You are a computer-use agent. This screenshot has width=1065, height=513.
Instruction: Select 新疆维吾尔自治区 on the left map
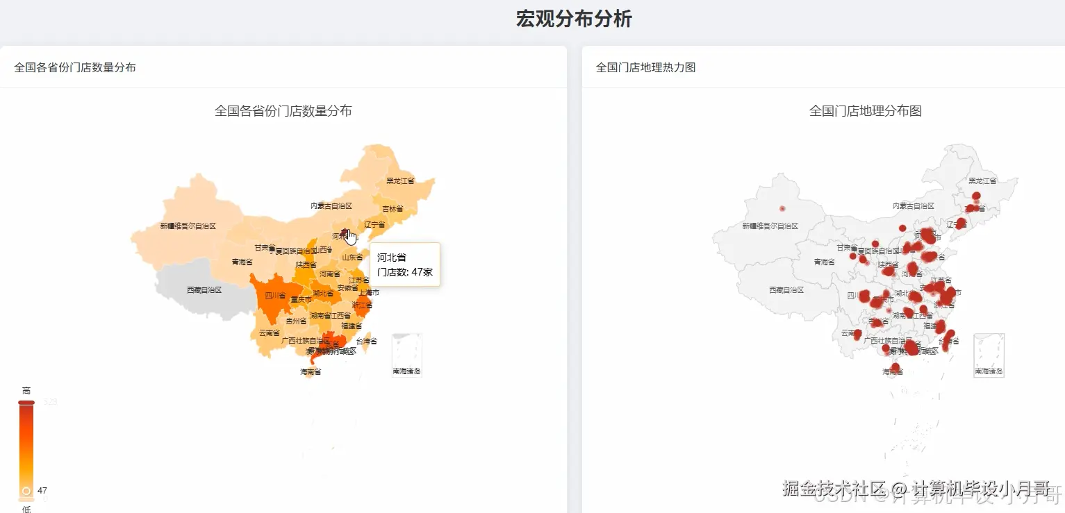[188, 226]
